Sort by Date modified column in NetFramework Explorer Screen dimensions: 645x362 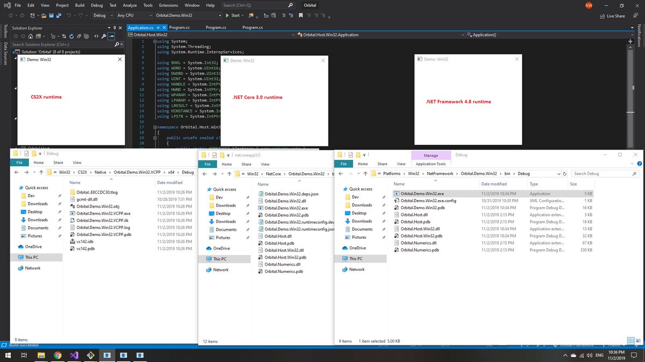click(x=493, y=183)
